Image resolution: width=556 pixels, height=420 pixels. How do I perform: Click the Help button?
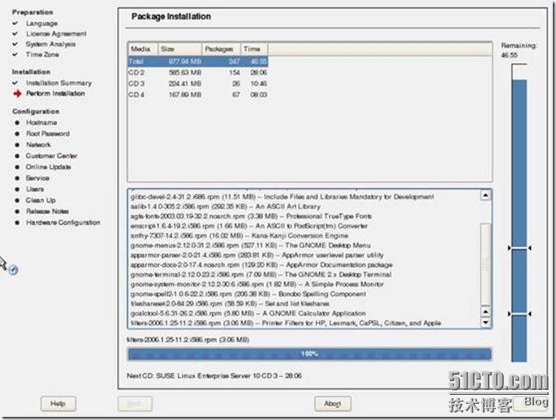pos(58,403)
